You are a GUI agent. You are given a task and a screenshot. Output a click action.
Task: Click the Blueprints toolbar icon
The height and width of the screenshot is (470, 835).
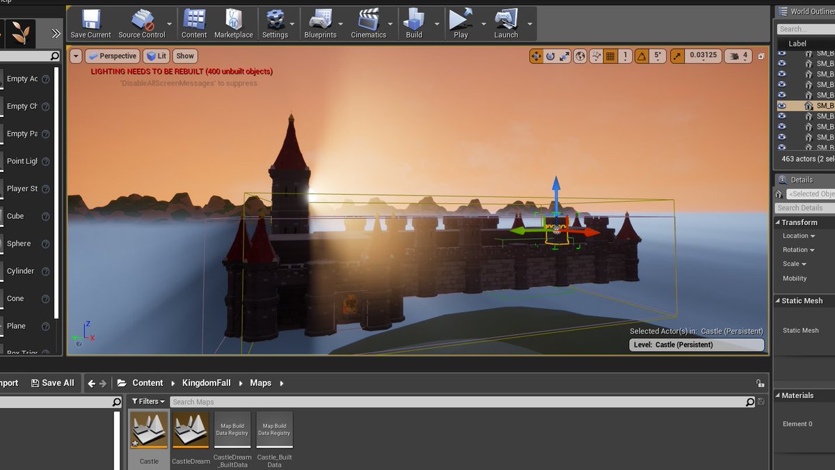(320, 19)
